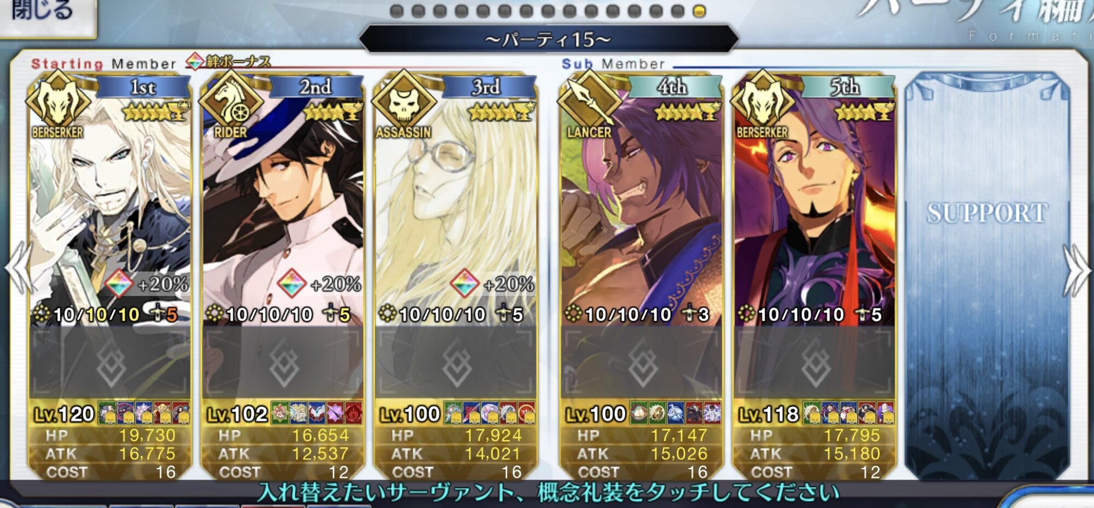
Task: Select the empty craft essence slot of Lancer
Action: point(642,363)
